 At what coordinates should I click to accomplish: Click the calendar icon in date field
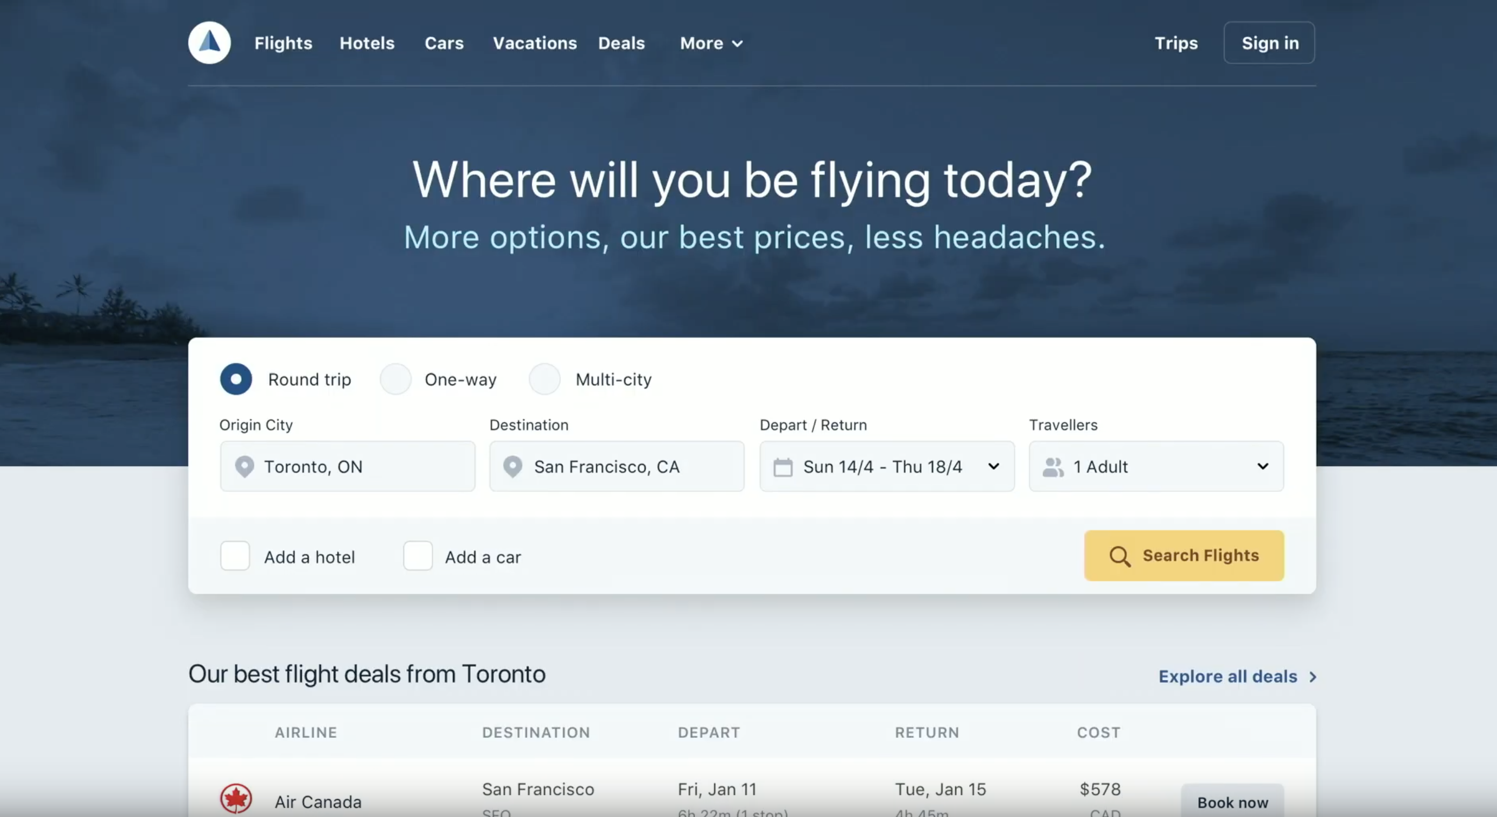point(783,467)
